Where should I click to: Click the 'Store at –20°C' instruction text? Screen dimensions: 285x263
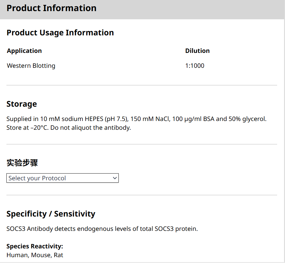[27, 128]
